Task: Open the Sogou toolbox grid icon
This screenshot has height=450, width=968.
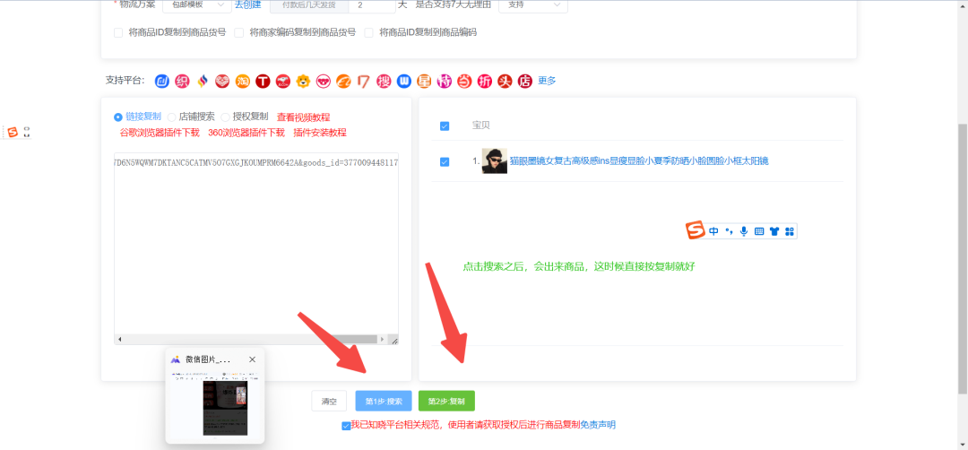Action: (789, 231)
